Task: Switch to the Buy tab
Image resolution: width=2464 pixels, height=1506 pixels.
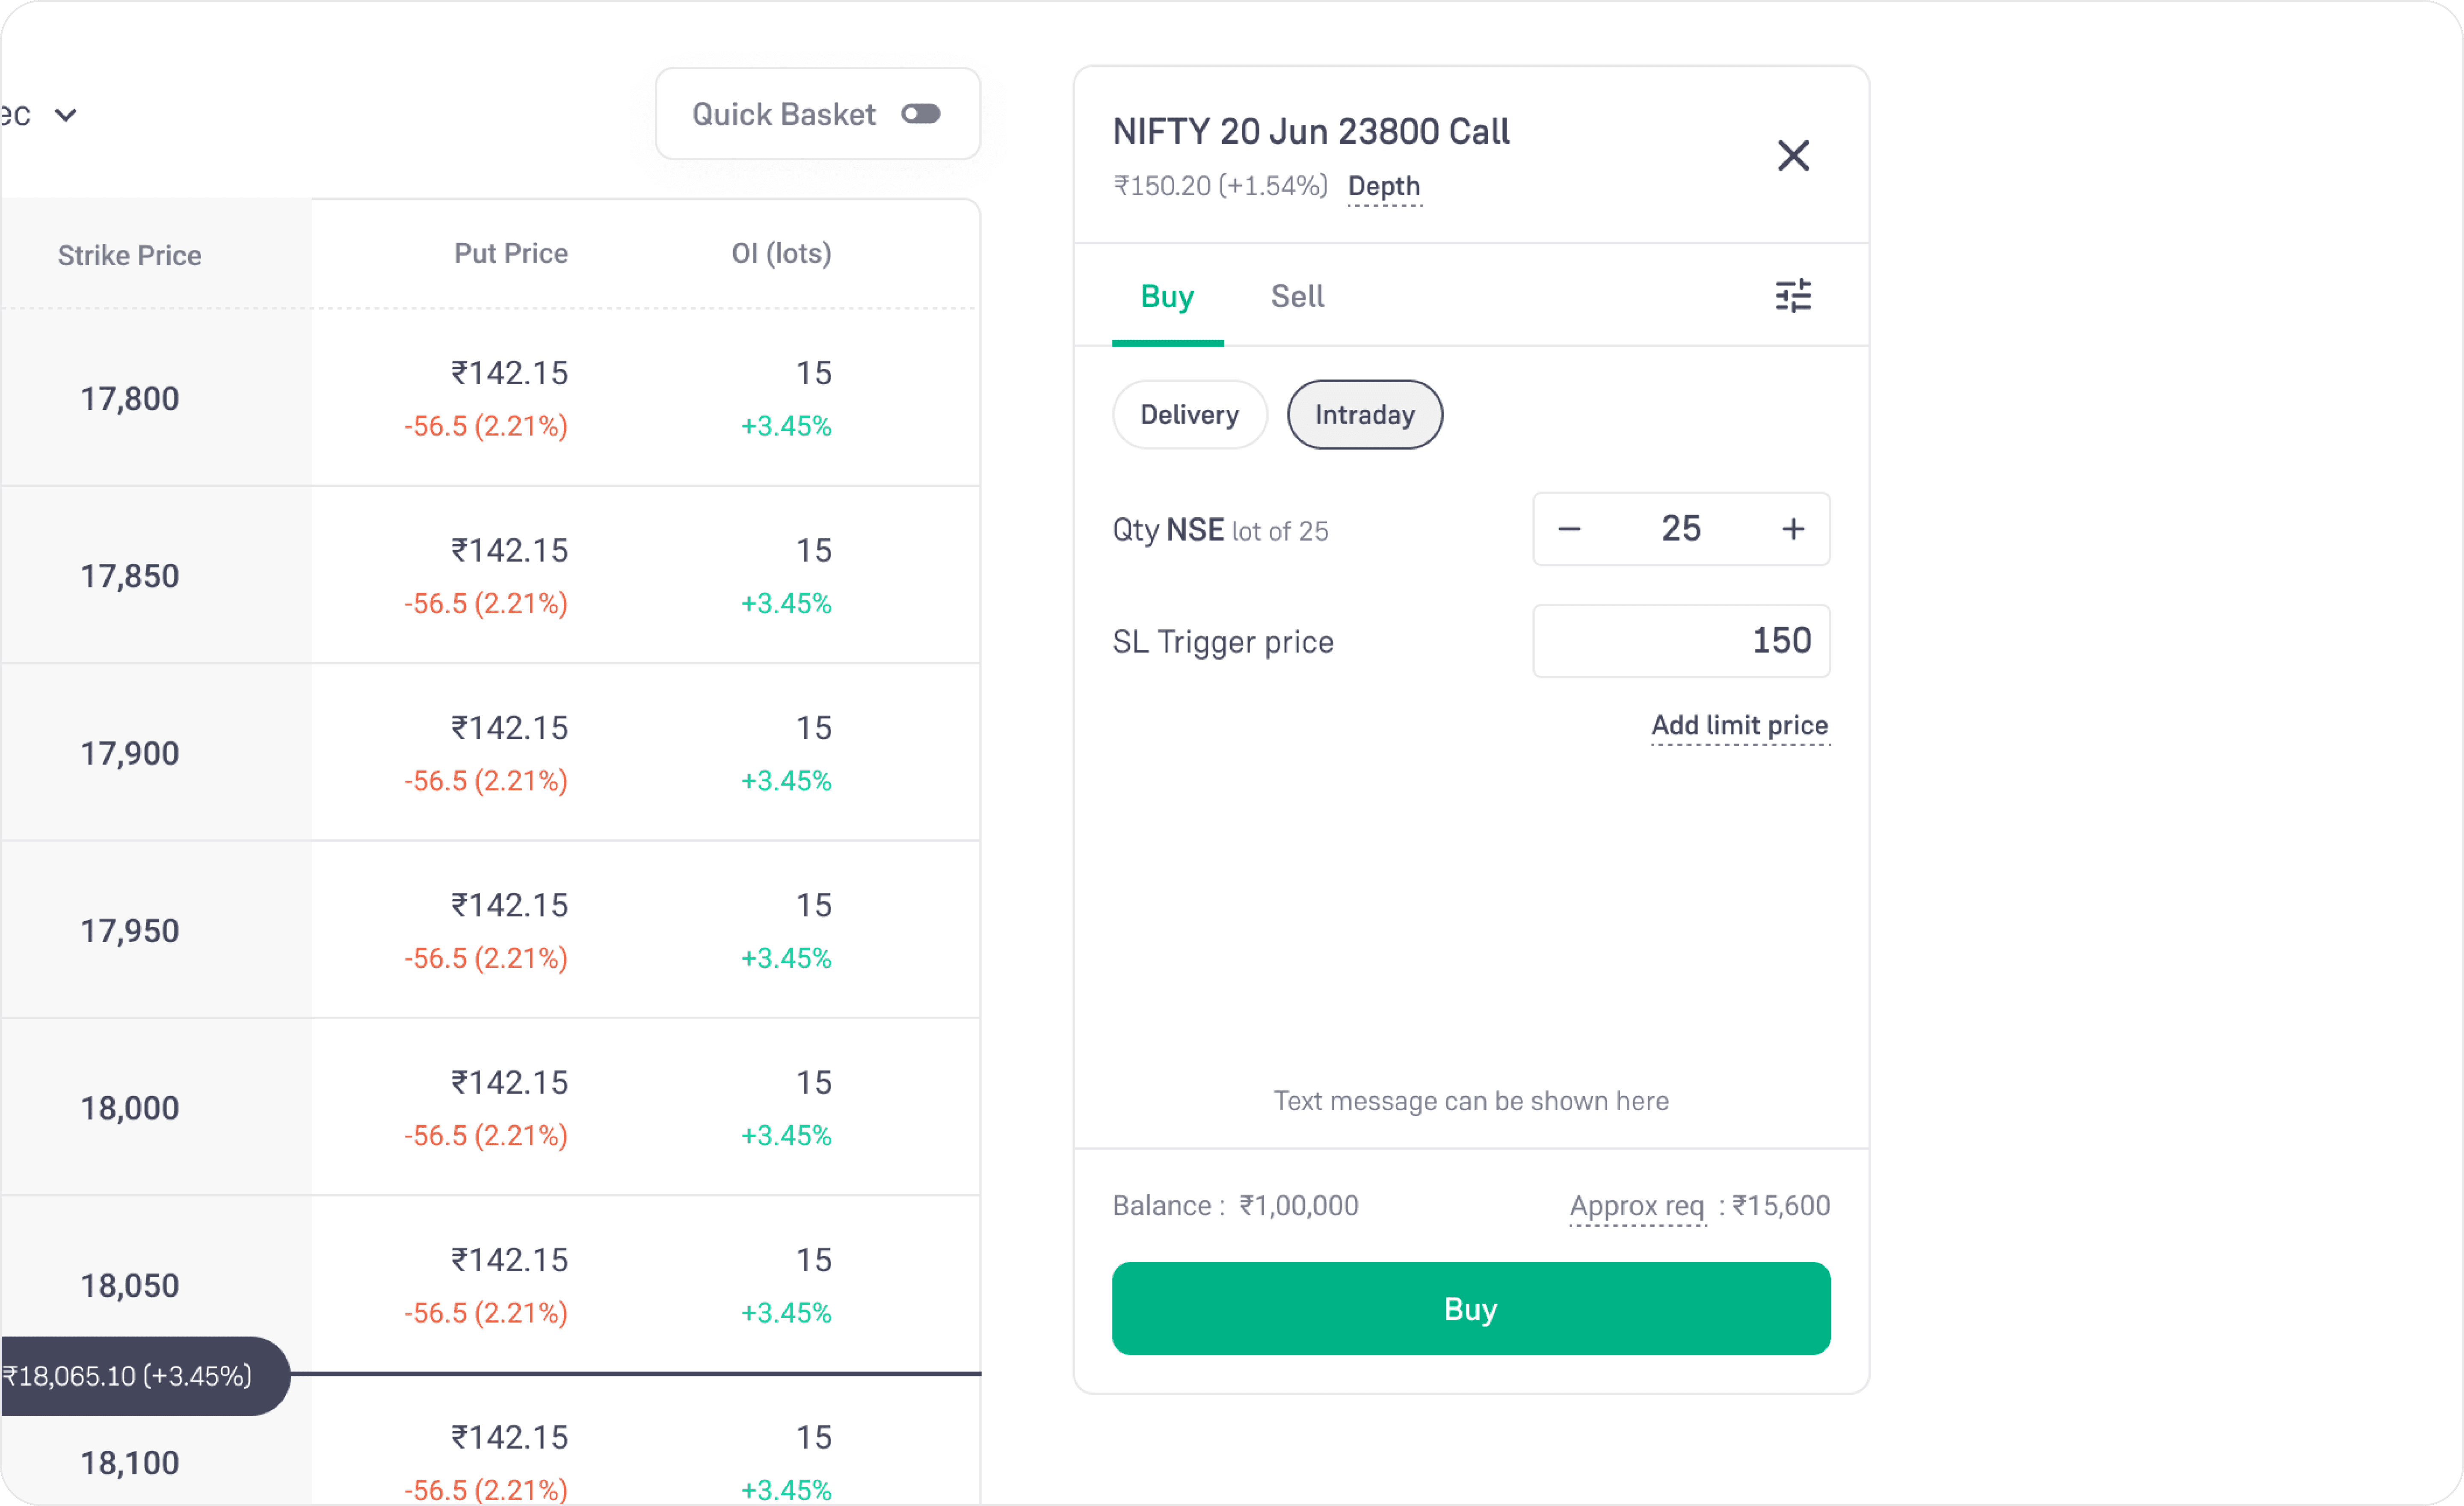Action: (1167, 296)
